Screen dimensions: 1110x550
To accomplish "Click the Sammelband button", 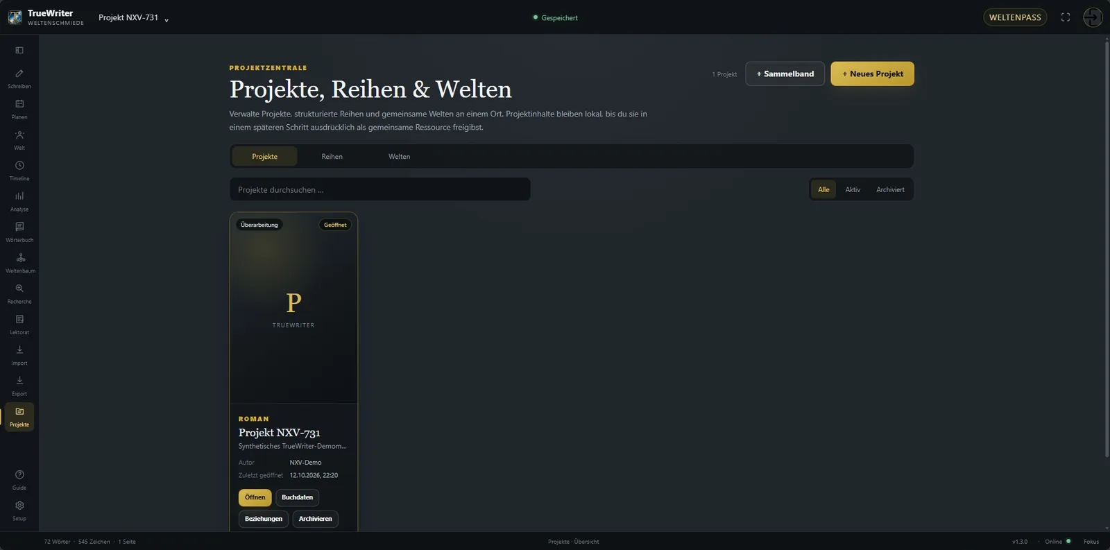I will [785, 74].
